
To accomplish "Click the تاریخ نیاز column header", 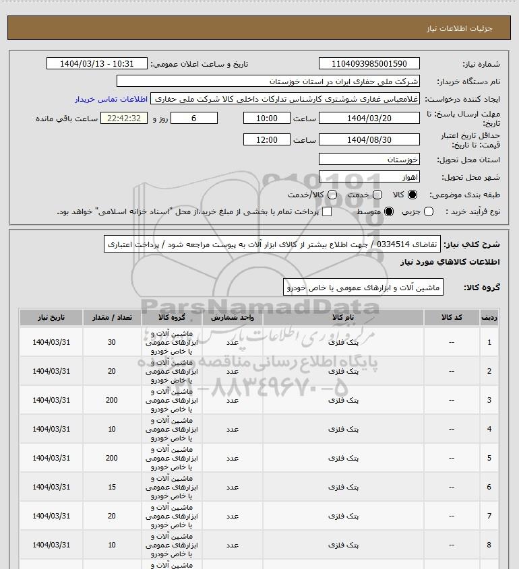I will pos(51,318).
